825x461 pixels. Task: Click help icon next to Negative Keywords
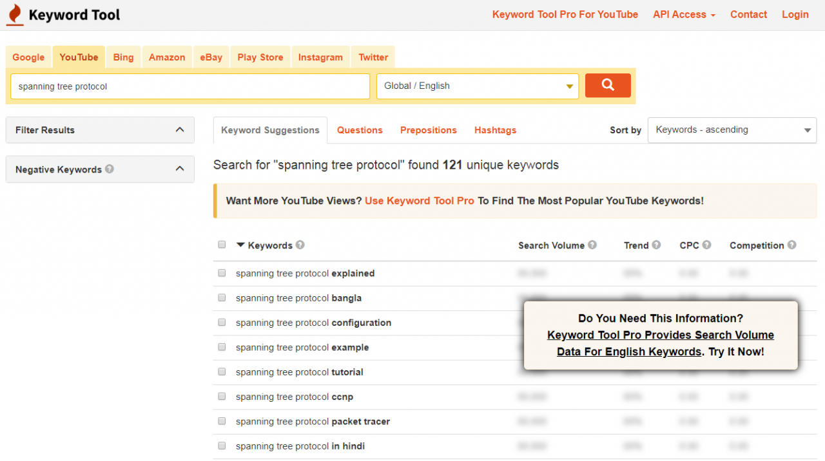point(110,169)
